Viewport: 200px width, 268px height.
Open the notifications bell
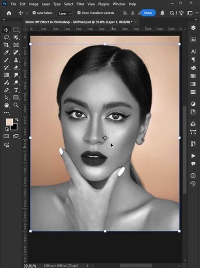162,13
